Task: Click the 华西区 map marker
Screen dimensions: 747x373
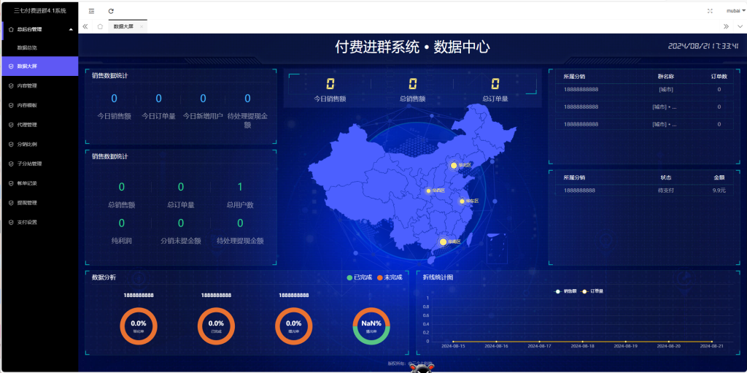Action: (428, 191)
